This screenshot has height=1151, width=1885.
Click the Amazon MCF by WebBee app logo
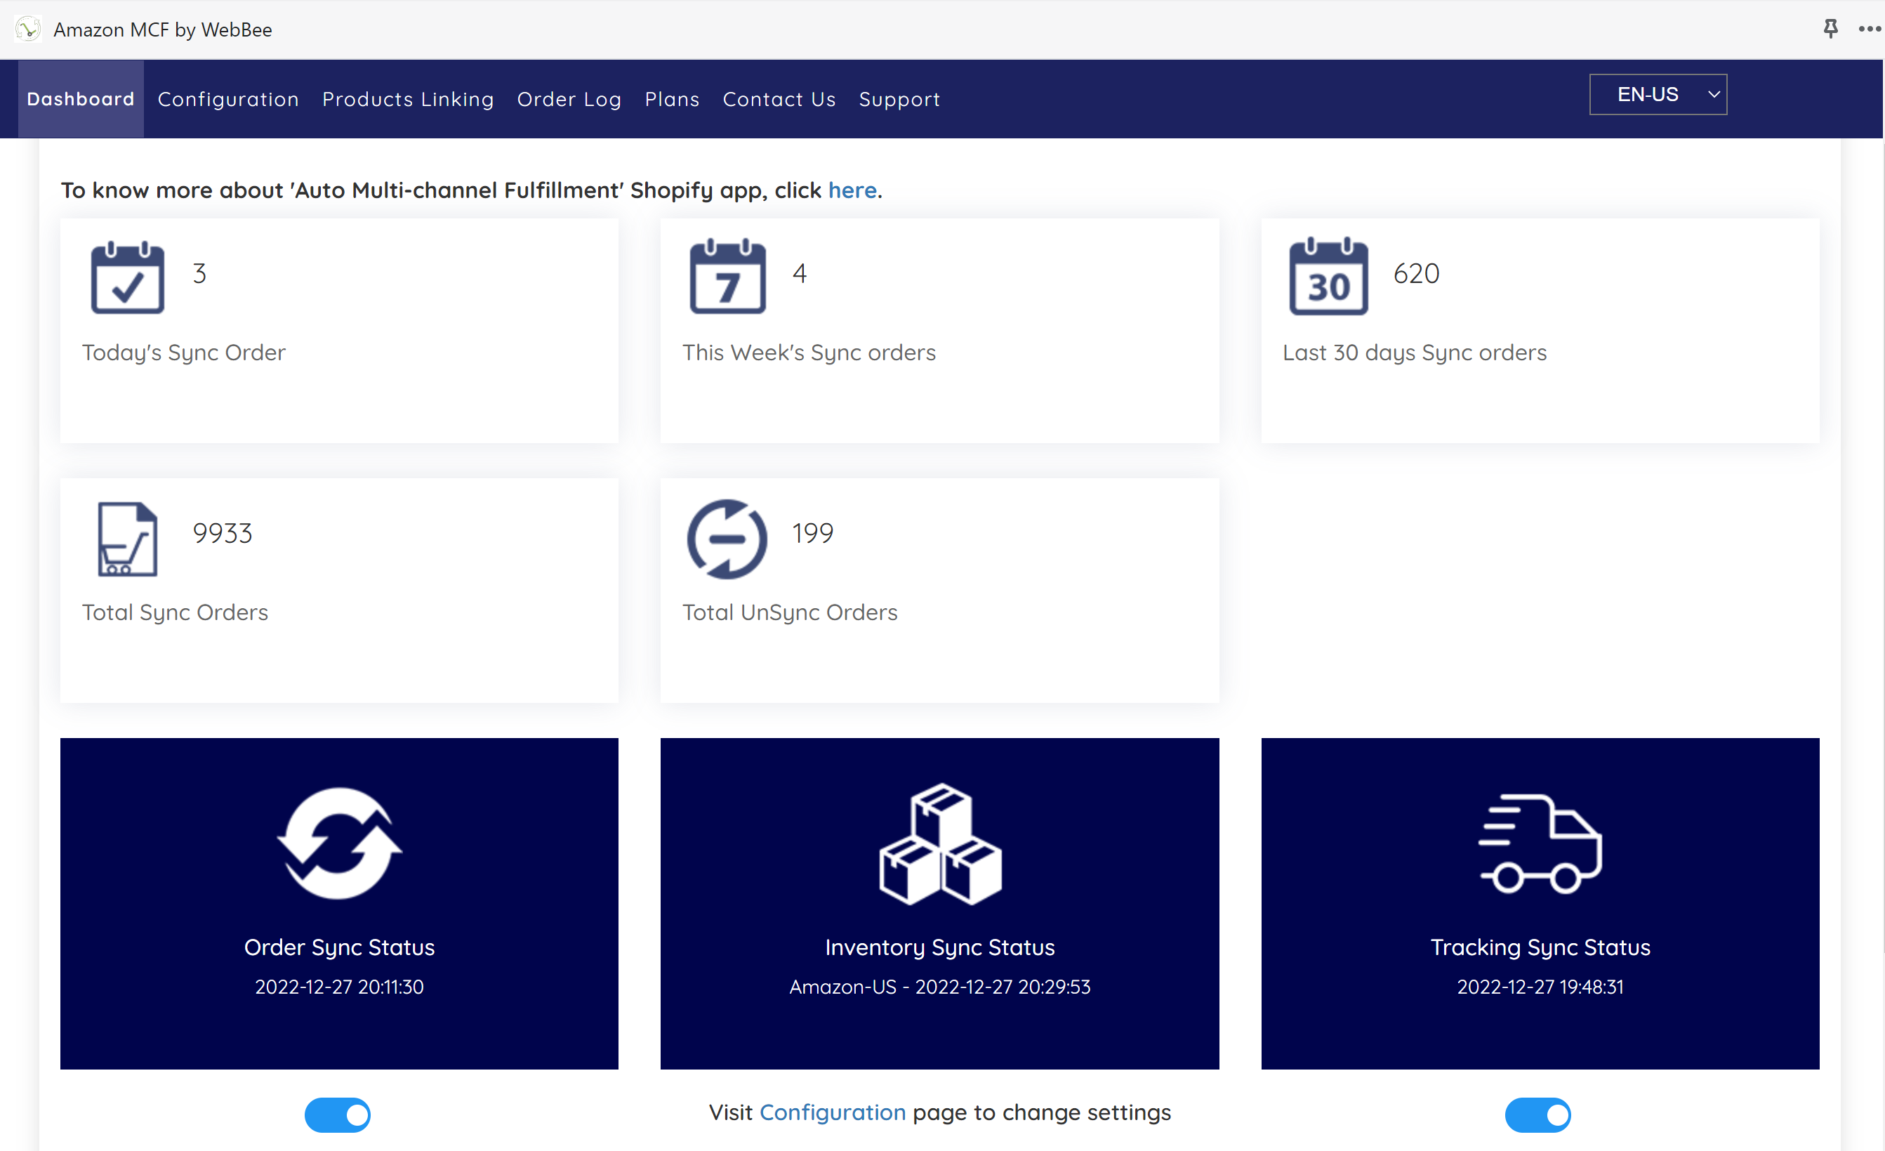28,29
